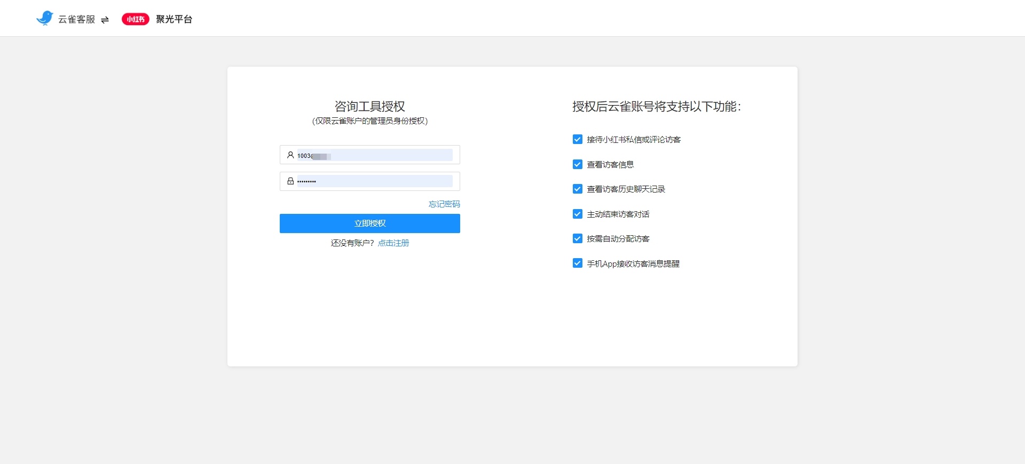Click the swap arrows icon beside 云雀客服

tap(105, 20)
